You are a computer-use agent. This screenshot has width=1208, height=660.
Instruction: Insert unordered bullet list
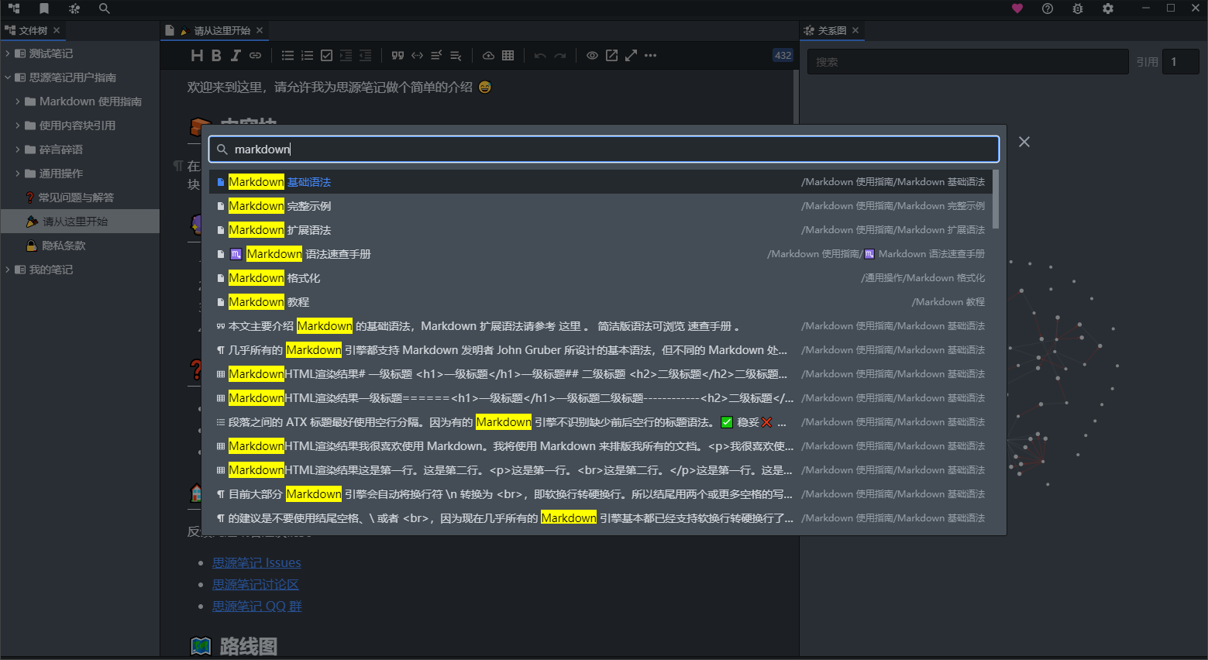[x=287, y=55]
